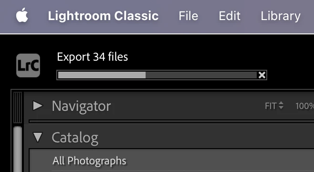Set Navigator zoom to FIT
Image resolution: width=314 pixels, height=172 pixels.
point(271,106)
